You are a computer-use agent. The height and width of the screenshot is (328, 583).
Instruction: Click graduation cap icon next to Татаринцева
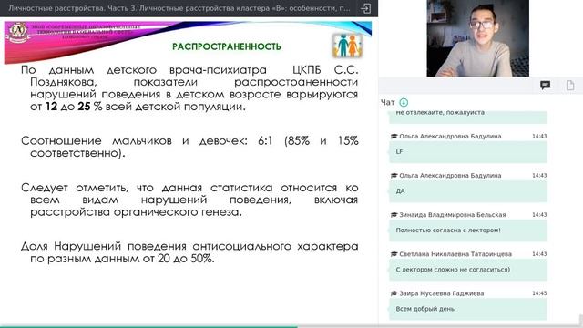tap(394, 254)
